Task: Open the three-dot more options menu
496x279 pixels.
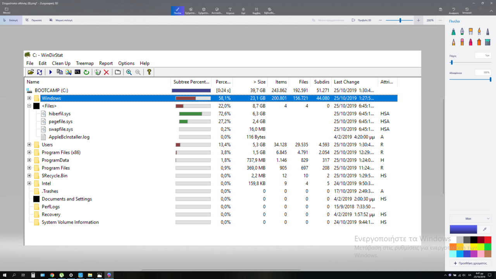Action: (x=440, y=20)
